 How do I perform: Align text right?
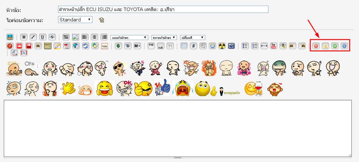(x=104, y=37)
